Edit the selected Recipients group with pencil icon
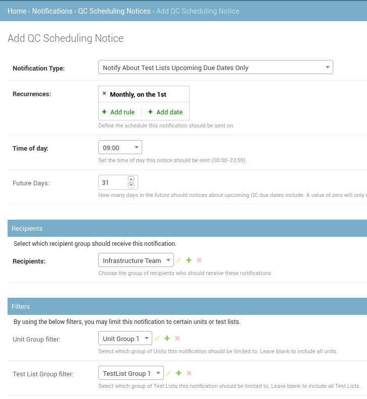367x399 pixels. click(x=178, y=260)
